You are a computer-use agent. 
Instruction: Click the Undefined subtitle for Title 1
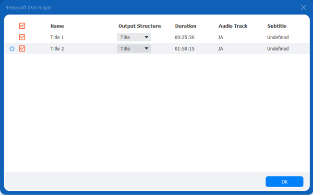click(278, 38)
